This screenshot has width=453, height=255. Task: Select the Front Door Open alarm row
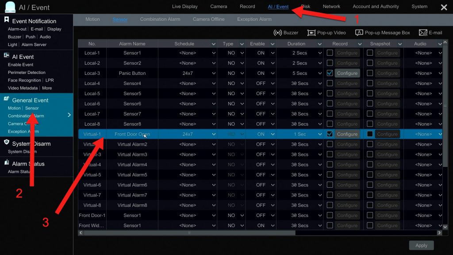click(x=133, y=134)
